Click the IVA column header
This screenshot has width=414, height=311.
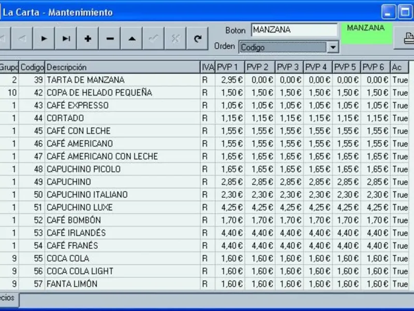[x=208, y=67]
